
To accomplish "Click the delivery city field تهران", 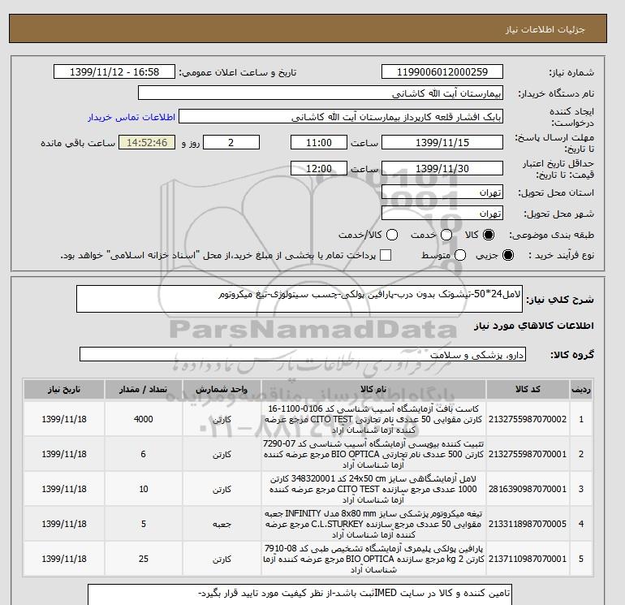I will click(442, 214).
